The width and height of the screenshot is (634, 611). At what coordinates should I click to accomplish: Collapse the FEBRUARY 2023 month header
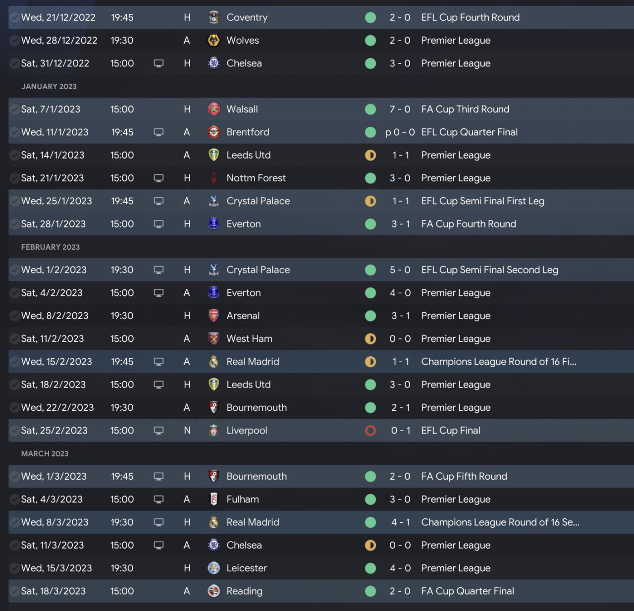51,247
